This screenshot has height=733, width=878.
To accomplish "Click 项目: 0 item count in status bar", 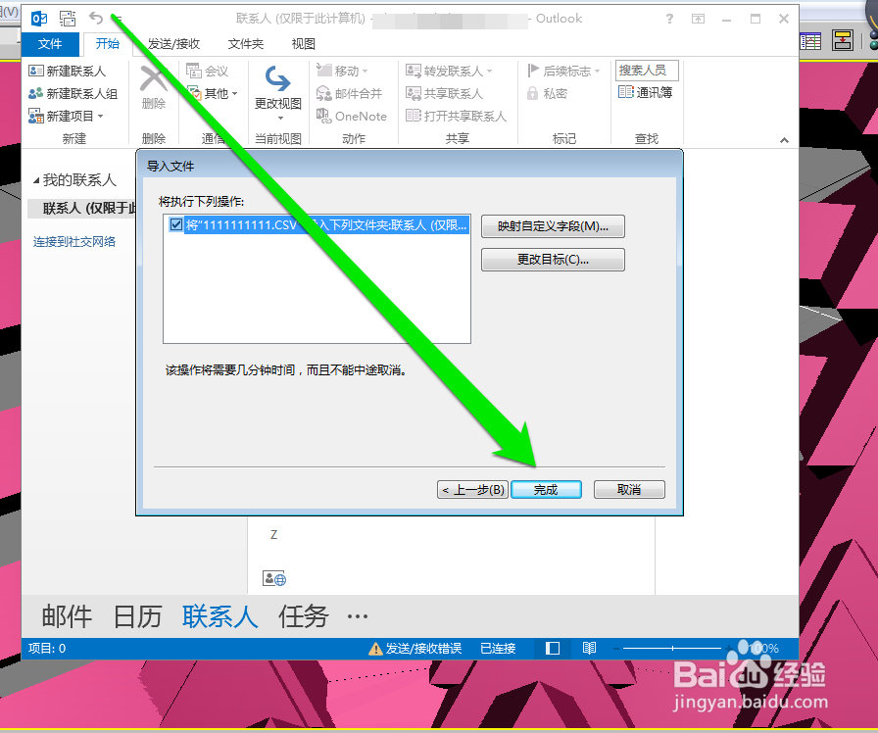I will pos(47,649).
